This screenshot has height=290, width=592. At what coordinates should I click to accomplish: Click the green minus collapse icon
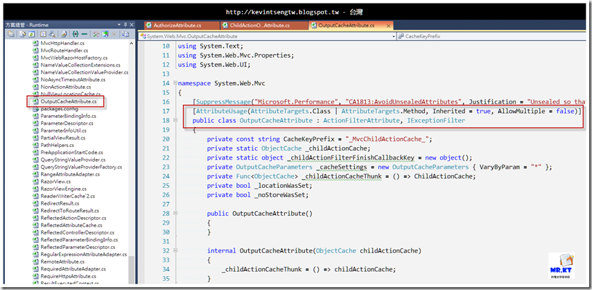point(84,34)
